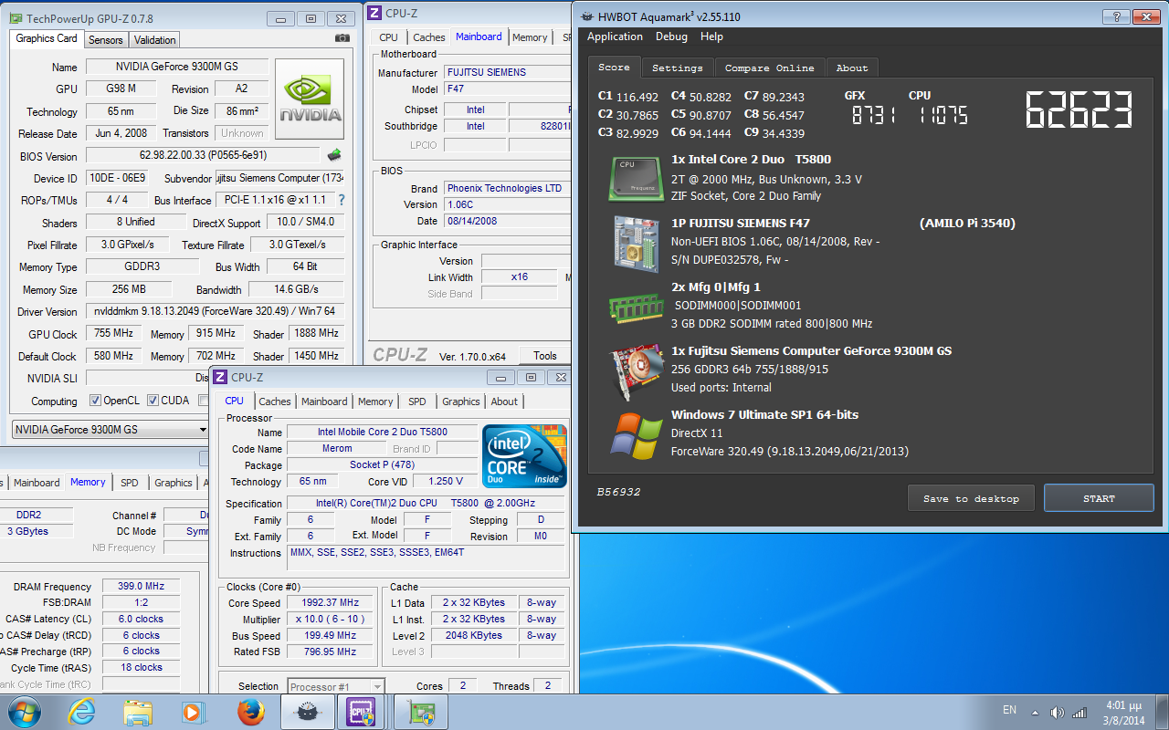Viewport: 1169px width, 730px height.
Task: Click the volume speaker tray icon
Action: point(1058,712)
